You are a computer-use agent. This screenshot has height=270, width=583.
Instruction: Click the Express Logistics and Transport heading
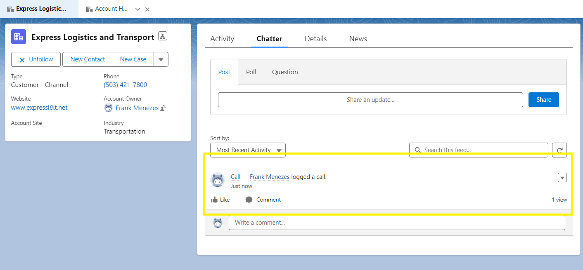pos(93,37)
